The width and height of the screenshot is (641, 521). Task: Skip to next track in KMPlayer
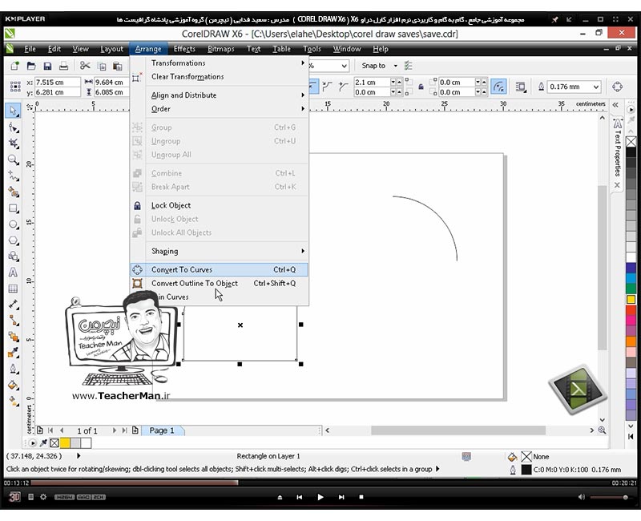341,497
